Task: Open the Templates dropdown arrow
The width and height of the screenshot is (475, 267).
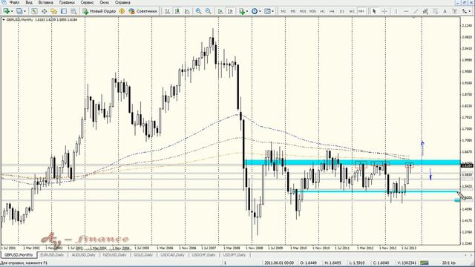Action: tap(272, 11)
